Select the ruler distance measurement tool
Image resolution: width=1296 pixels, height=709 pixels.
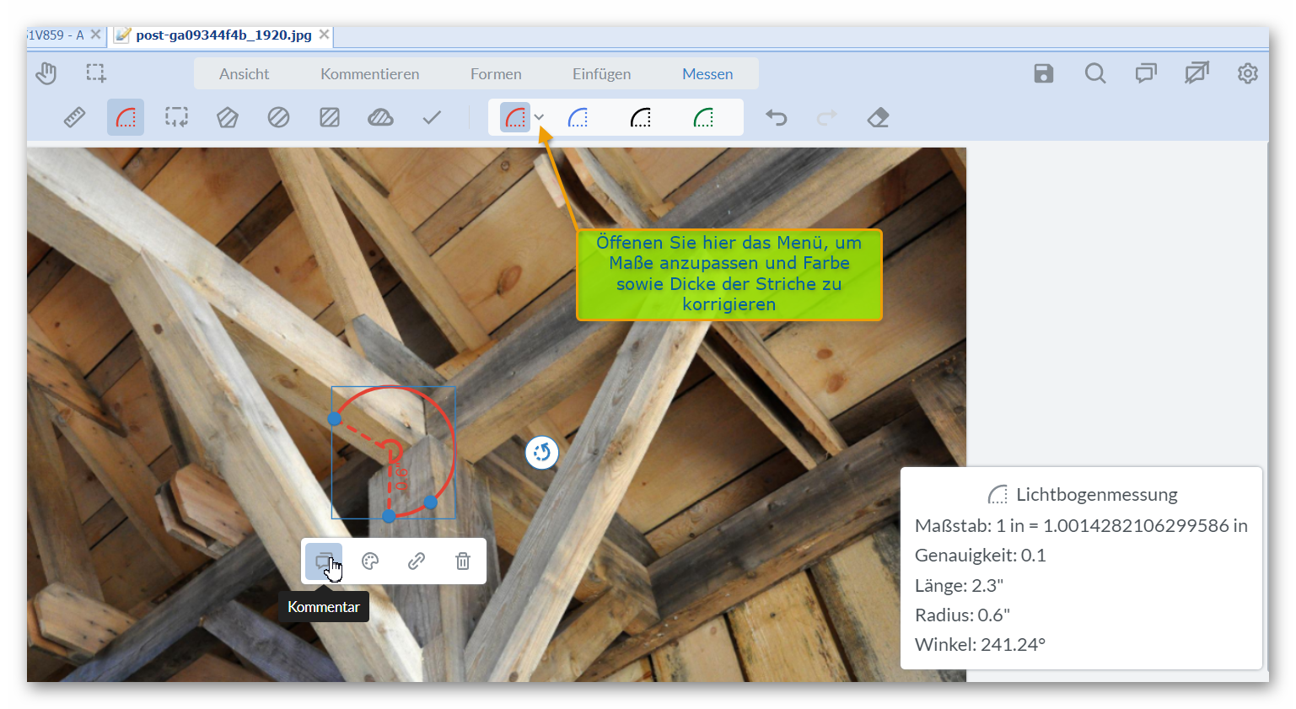click(x=74, y=118)
